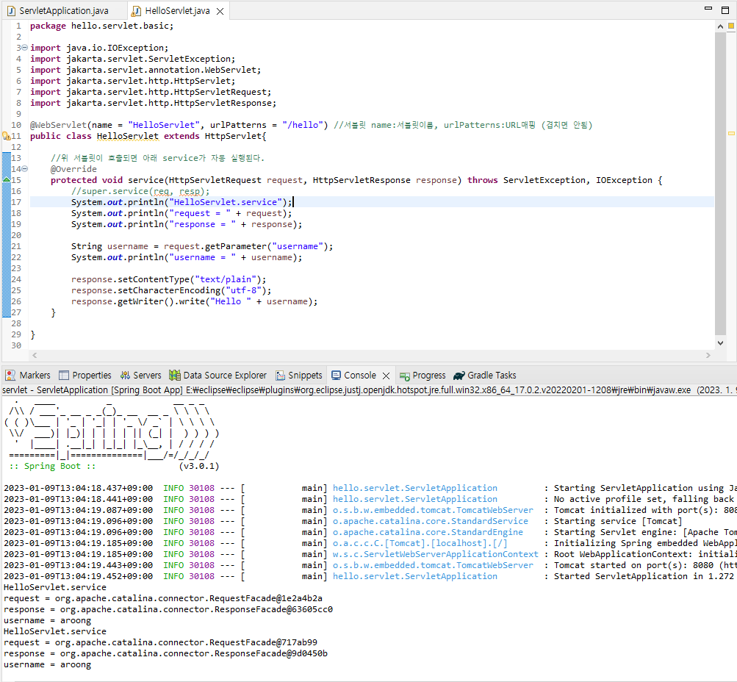
Task: Click the Spring Boot version text in console
Action: (199, 466)
